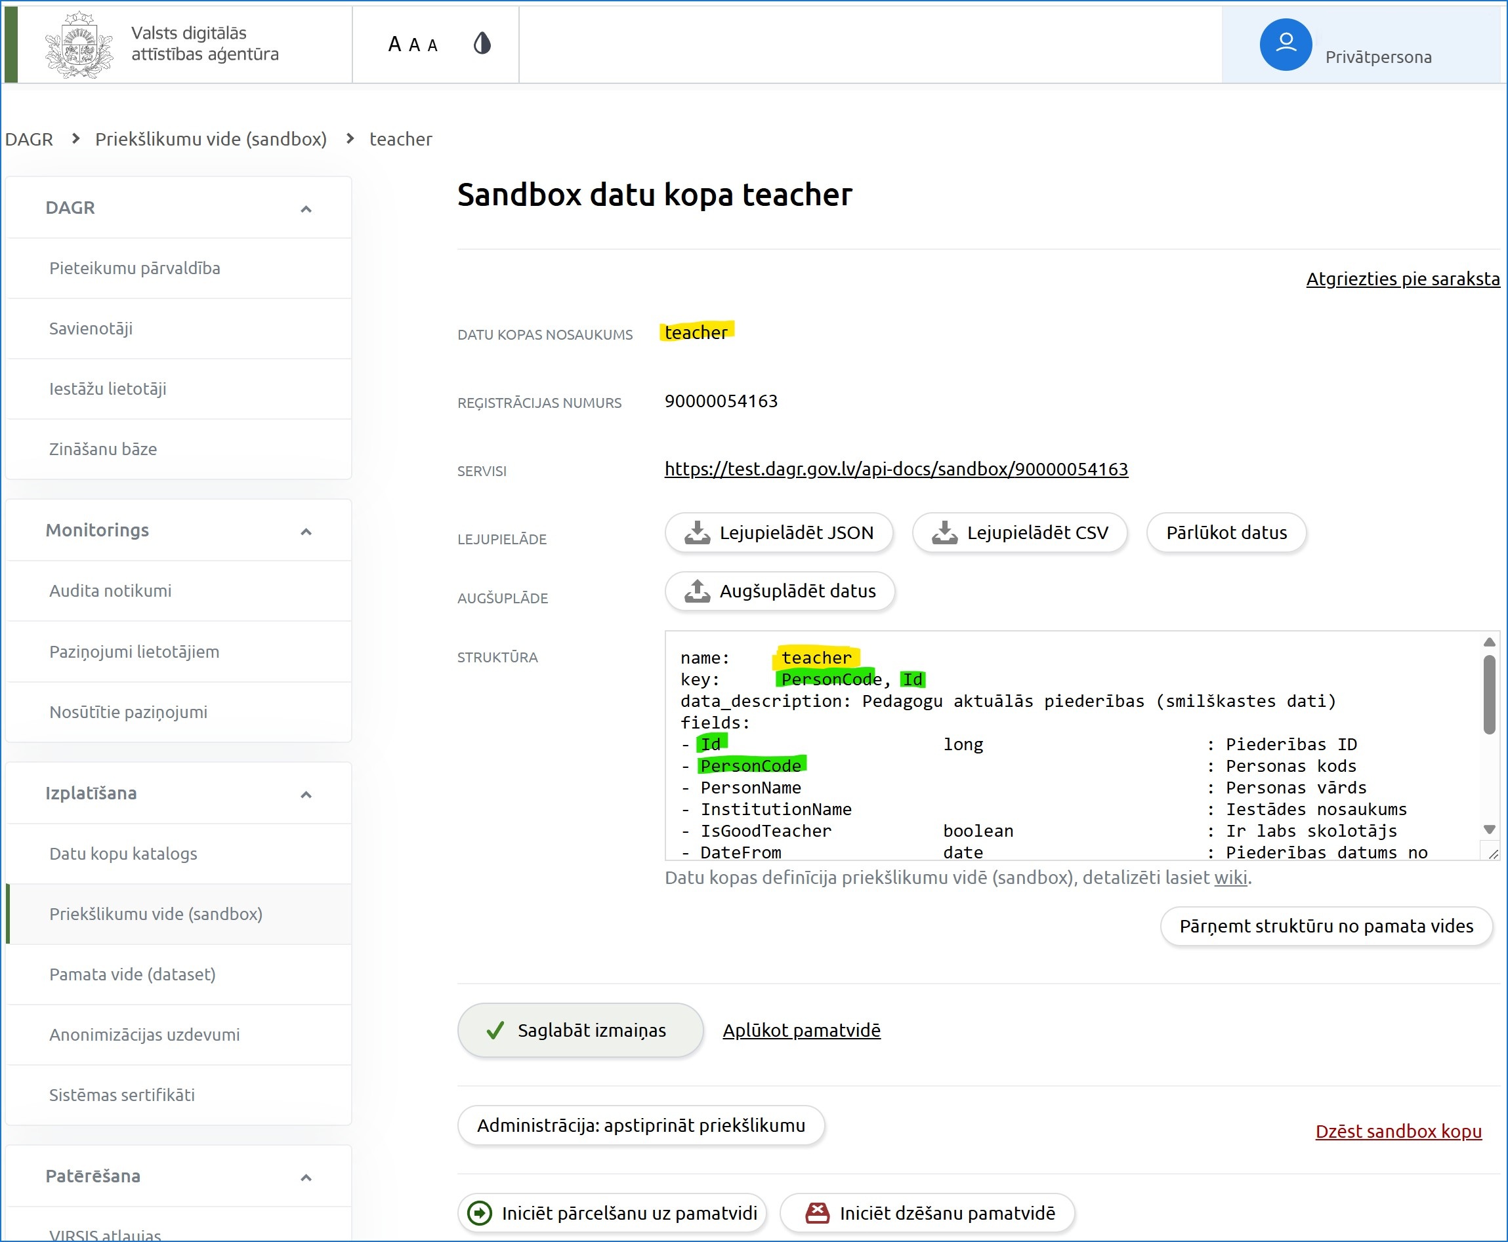Viewport: 1508px width, 1242px height.
Task: Select Priekšlikumu vide (sandbox) in sidebar
Action: tap(178, 913)
